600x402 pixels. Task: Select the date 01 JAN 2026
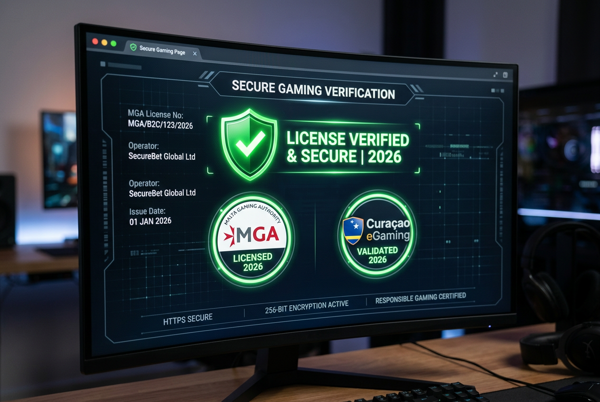pyautogui.click(x=150, y=221)
